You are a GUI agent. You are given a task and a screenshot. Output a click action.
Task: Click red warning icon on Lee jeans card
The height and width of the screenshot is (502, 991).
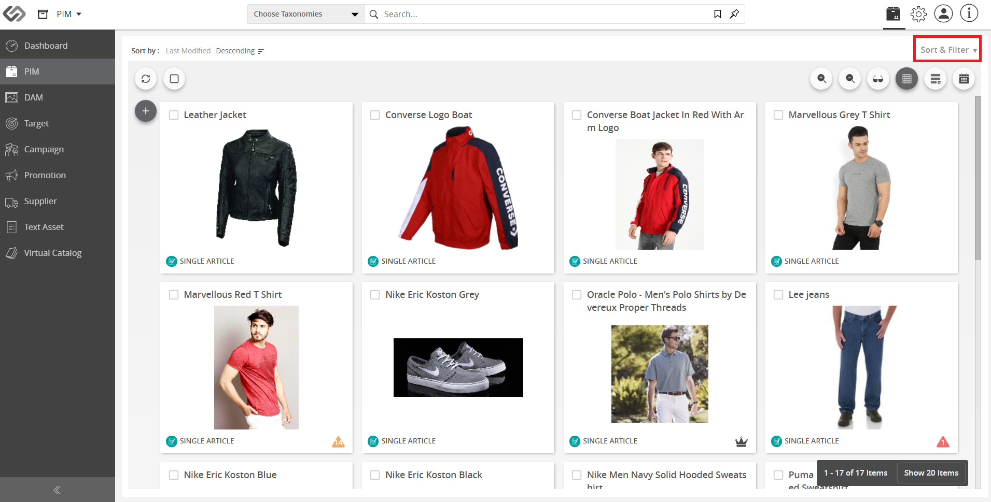[943, 441]
